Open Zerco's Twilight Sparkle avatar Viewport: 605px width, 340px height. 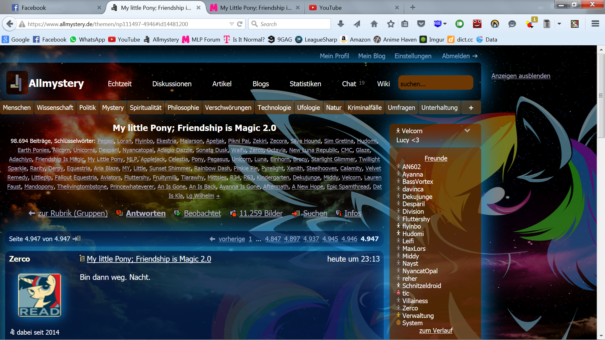[x=39, y=295]
